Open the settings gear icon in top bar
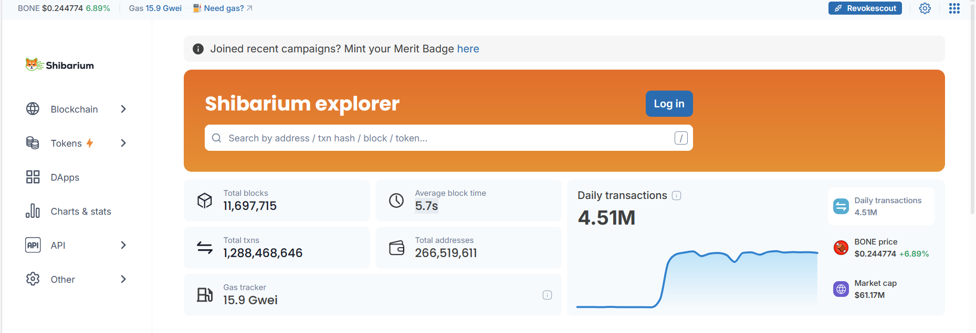Screen dimensions: 976x333 (x=925, y=8)
